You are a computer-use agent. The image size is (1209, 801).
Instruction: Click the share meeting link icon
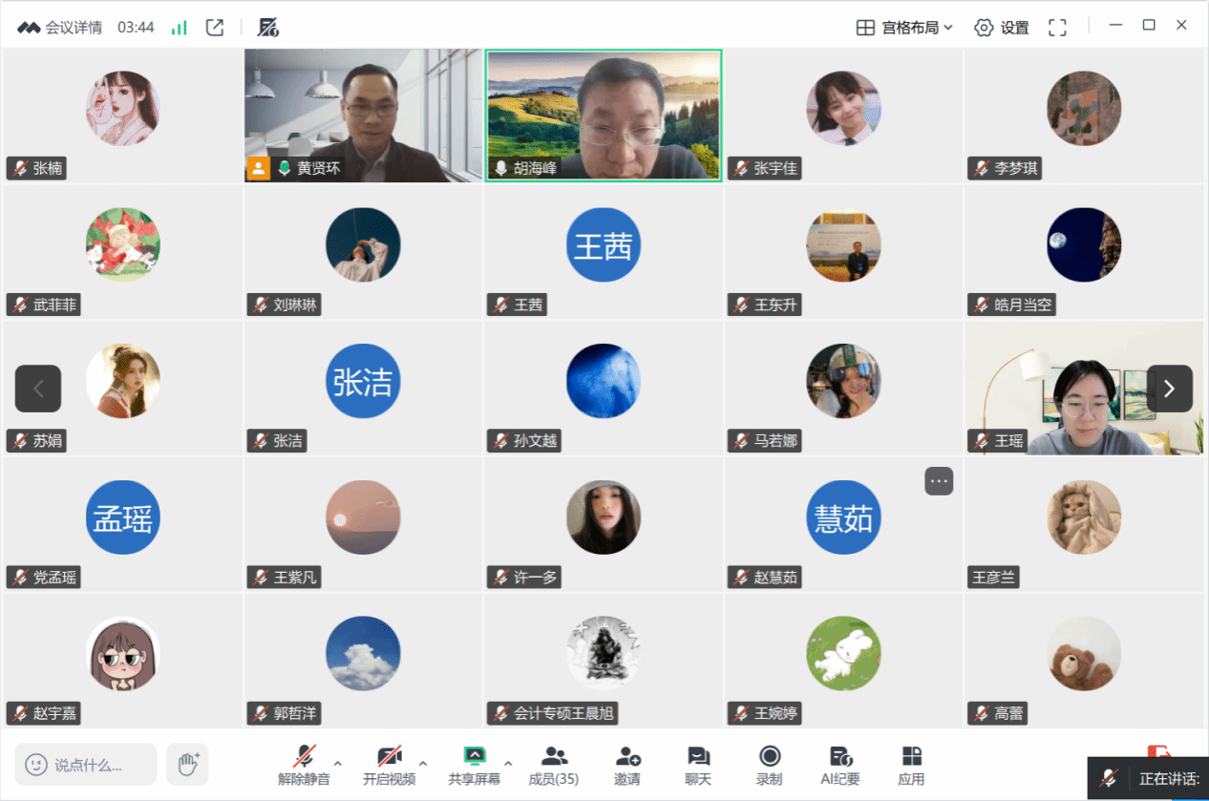(215, 28)
